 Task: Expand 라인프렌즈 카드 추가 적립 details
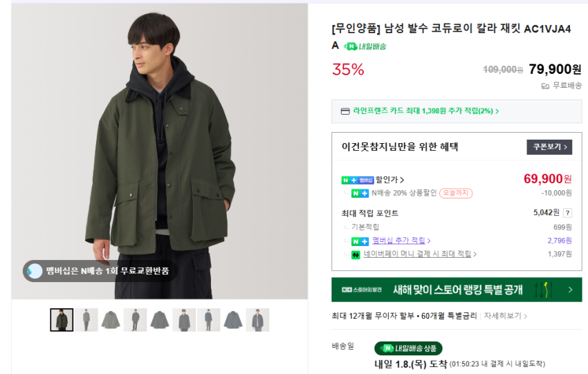coord(497,111)
